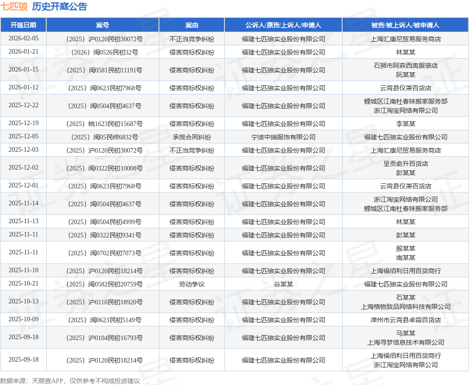Click date cell 2025-11-10
The image size is (469, 385).
[23, 270]
